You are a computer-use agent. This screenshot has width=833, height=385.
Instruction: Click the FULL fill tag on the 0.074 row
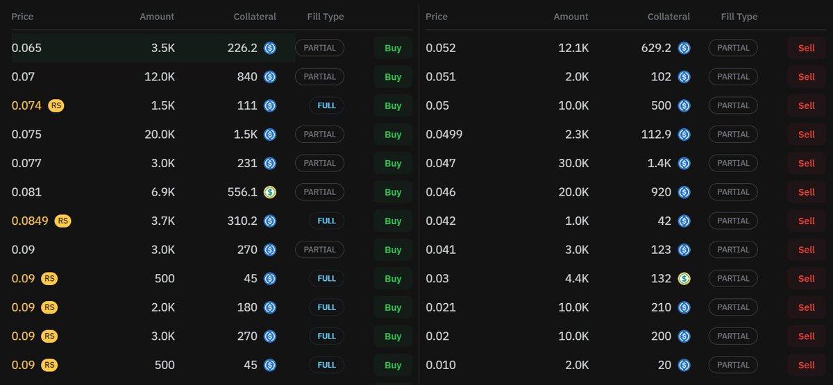click(x=327, y=105)
